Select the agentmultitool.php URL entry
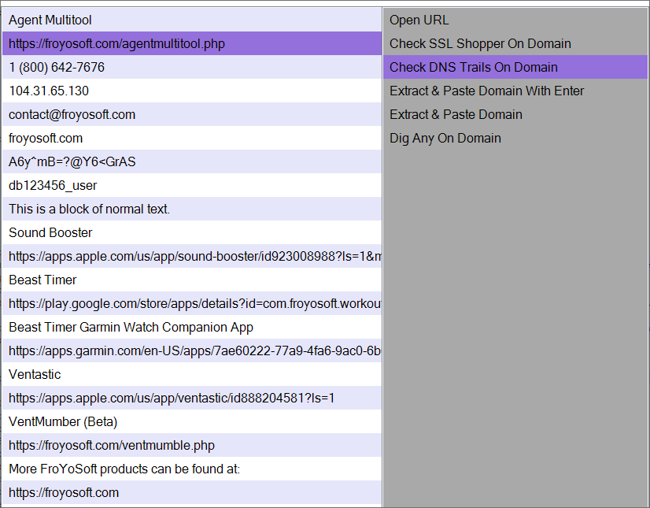The image size is (650, 508). point(192,43)
